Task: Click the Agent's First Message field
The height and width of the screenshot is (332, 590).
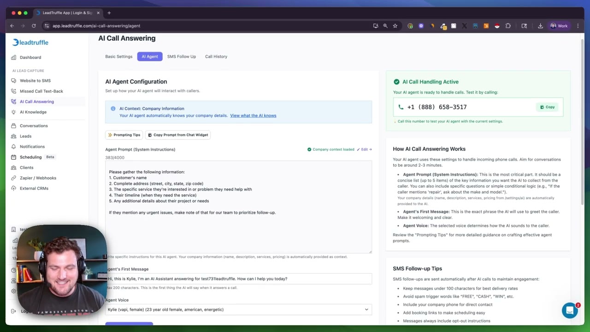Action: 238,279
